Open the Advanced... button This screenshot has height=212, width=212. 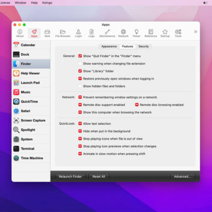pyautogui.click(x=183, y=177)
